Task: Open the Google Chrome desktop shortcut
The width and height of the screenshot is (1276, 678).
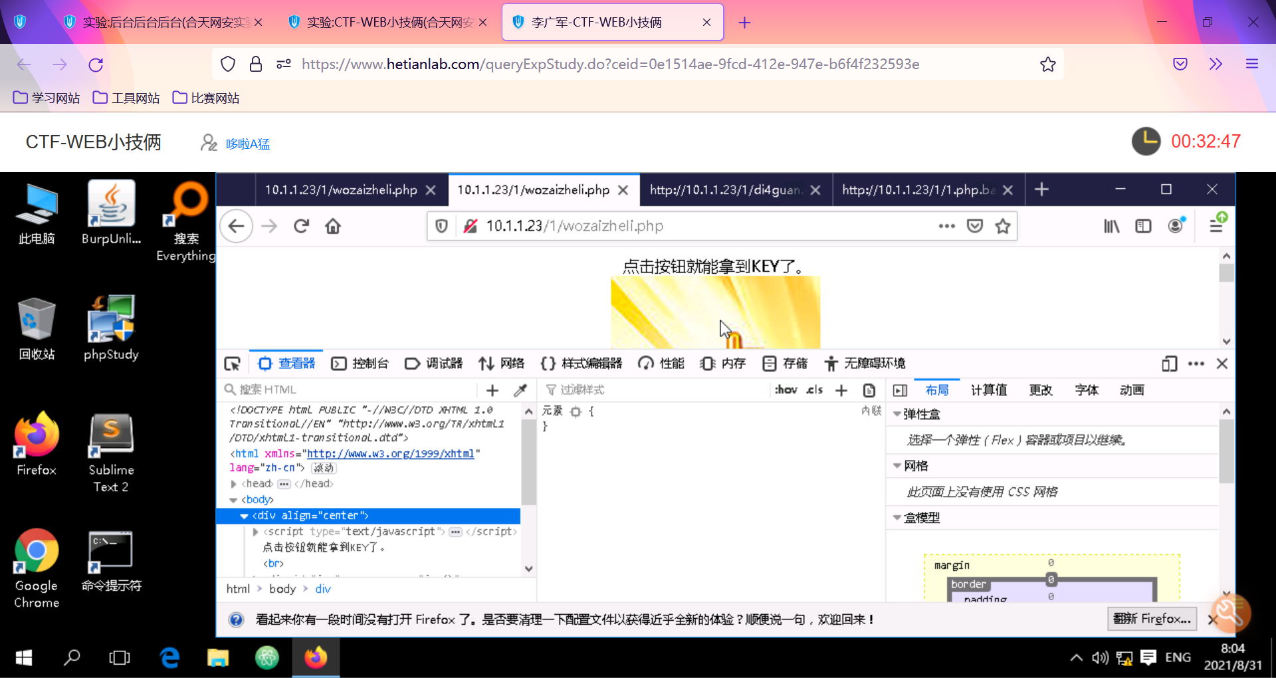Action: tap(37, 569)
